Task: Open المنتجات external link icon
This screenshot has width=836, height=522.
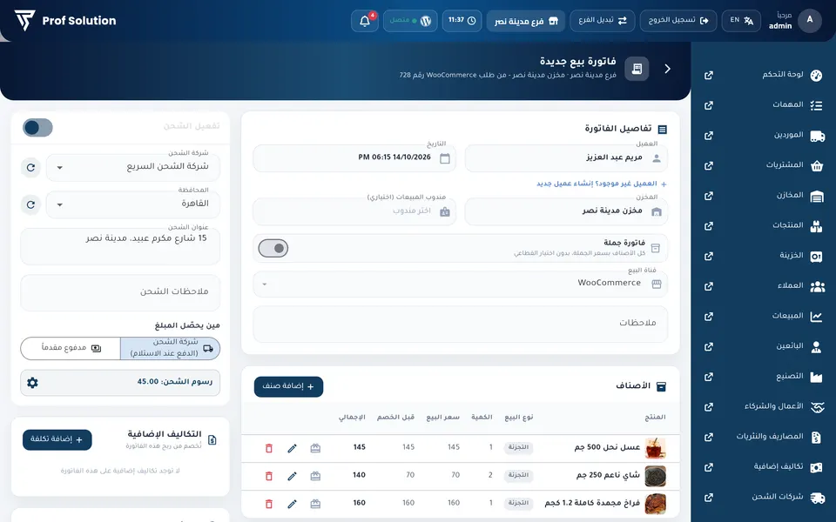Action: [x=709, y=226]
